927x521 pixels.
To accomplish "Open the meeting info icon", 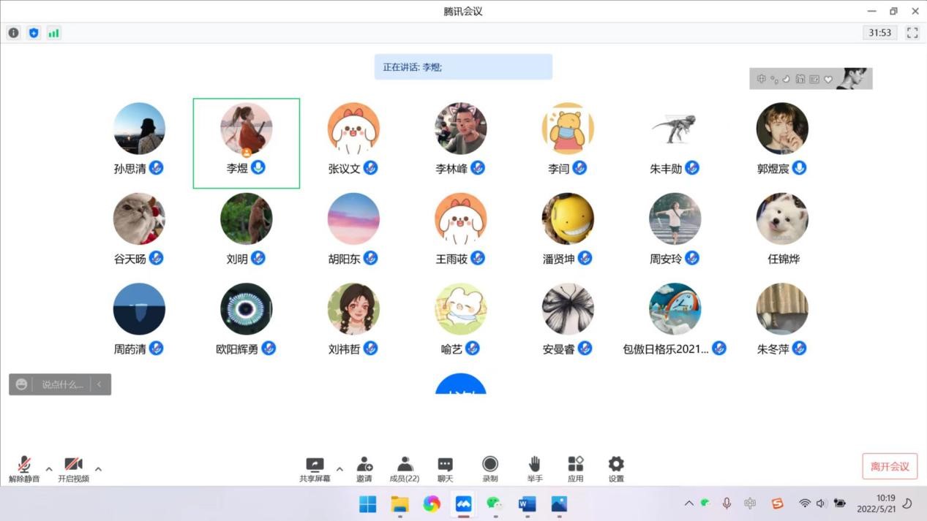I will (13, 33).
